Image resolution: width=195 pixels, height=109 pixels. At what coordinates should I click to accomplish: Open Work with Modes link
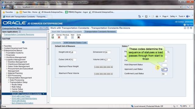point(19,101)
